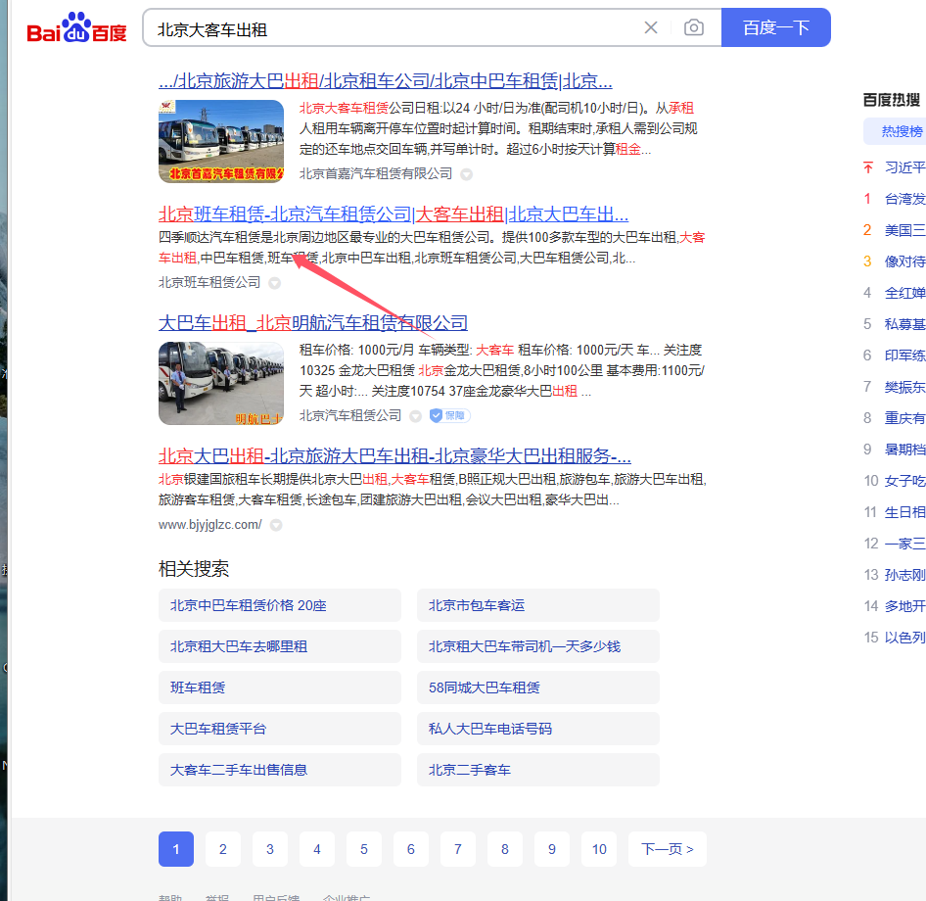Image resolution: width=926 pixels, height=901 pixels.
Task: Click the 百度热搜 heading
Action: 892,100
